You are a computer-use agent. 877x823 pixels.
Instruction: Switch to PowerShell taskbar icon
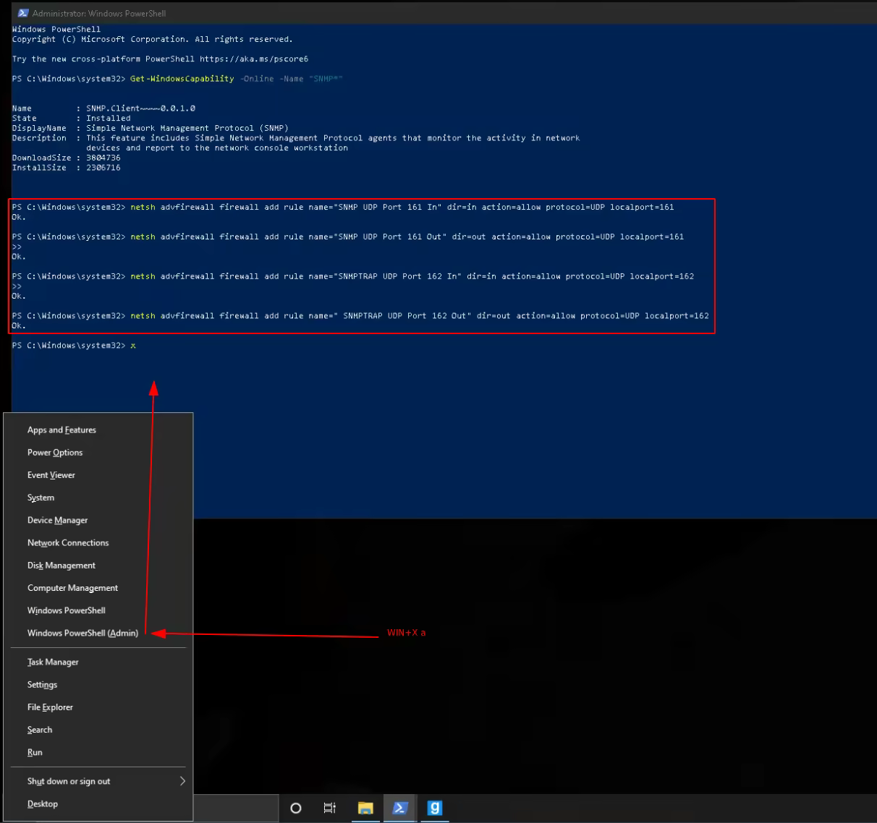[399, 808]
